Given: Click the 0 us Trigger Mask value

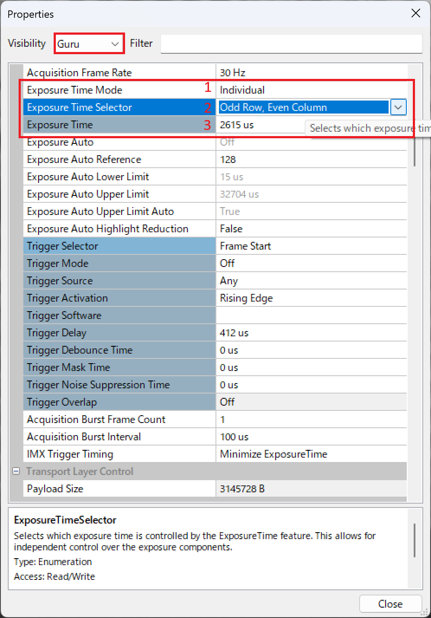Looking at the screenshot, I should point(229,367).
